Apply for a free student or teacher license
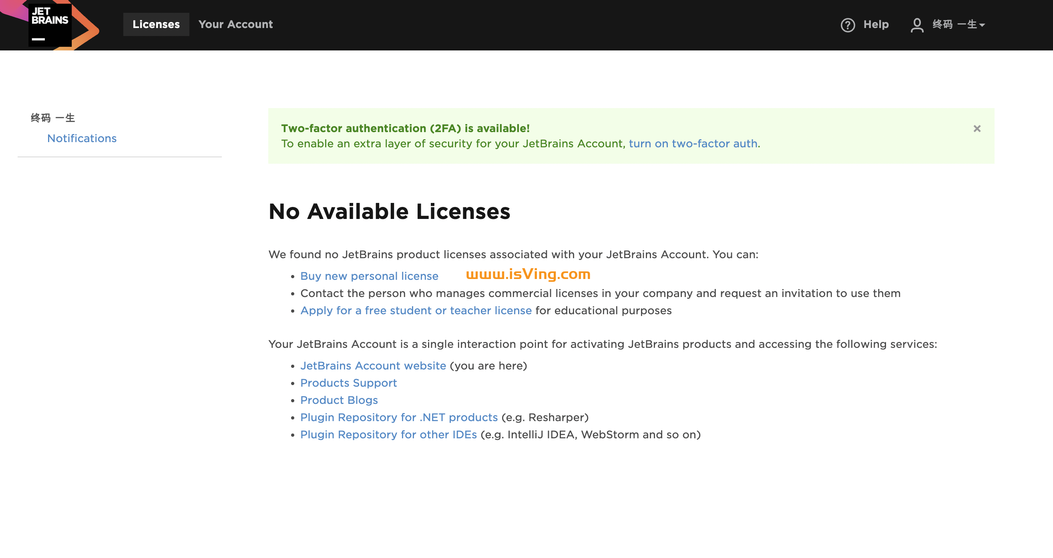 point(416,311)
